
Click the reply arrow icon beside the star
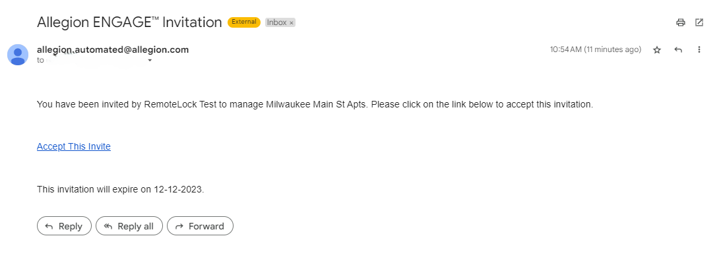point(677,49)
